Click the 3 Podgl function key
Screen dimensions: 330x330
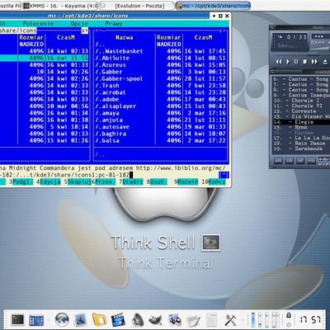[x=21, y=181]
